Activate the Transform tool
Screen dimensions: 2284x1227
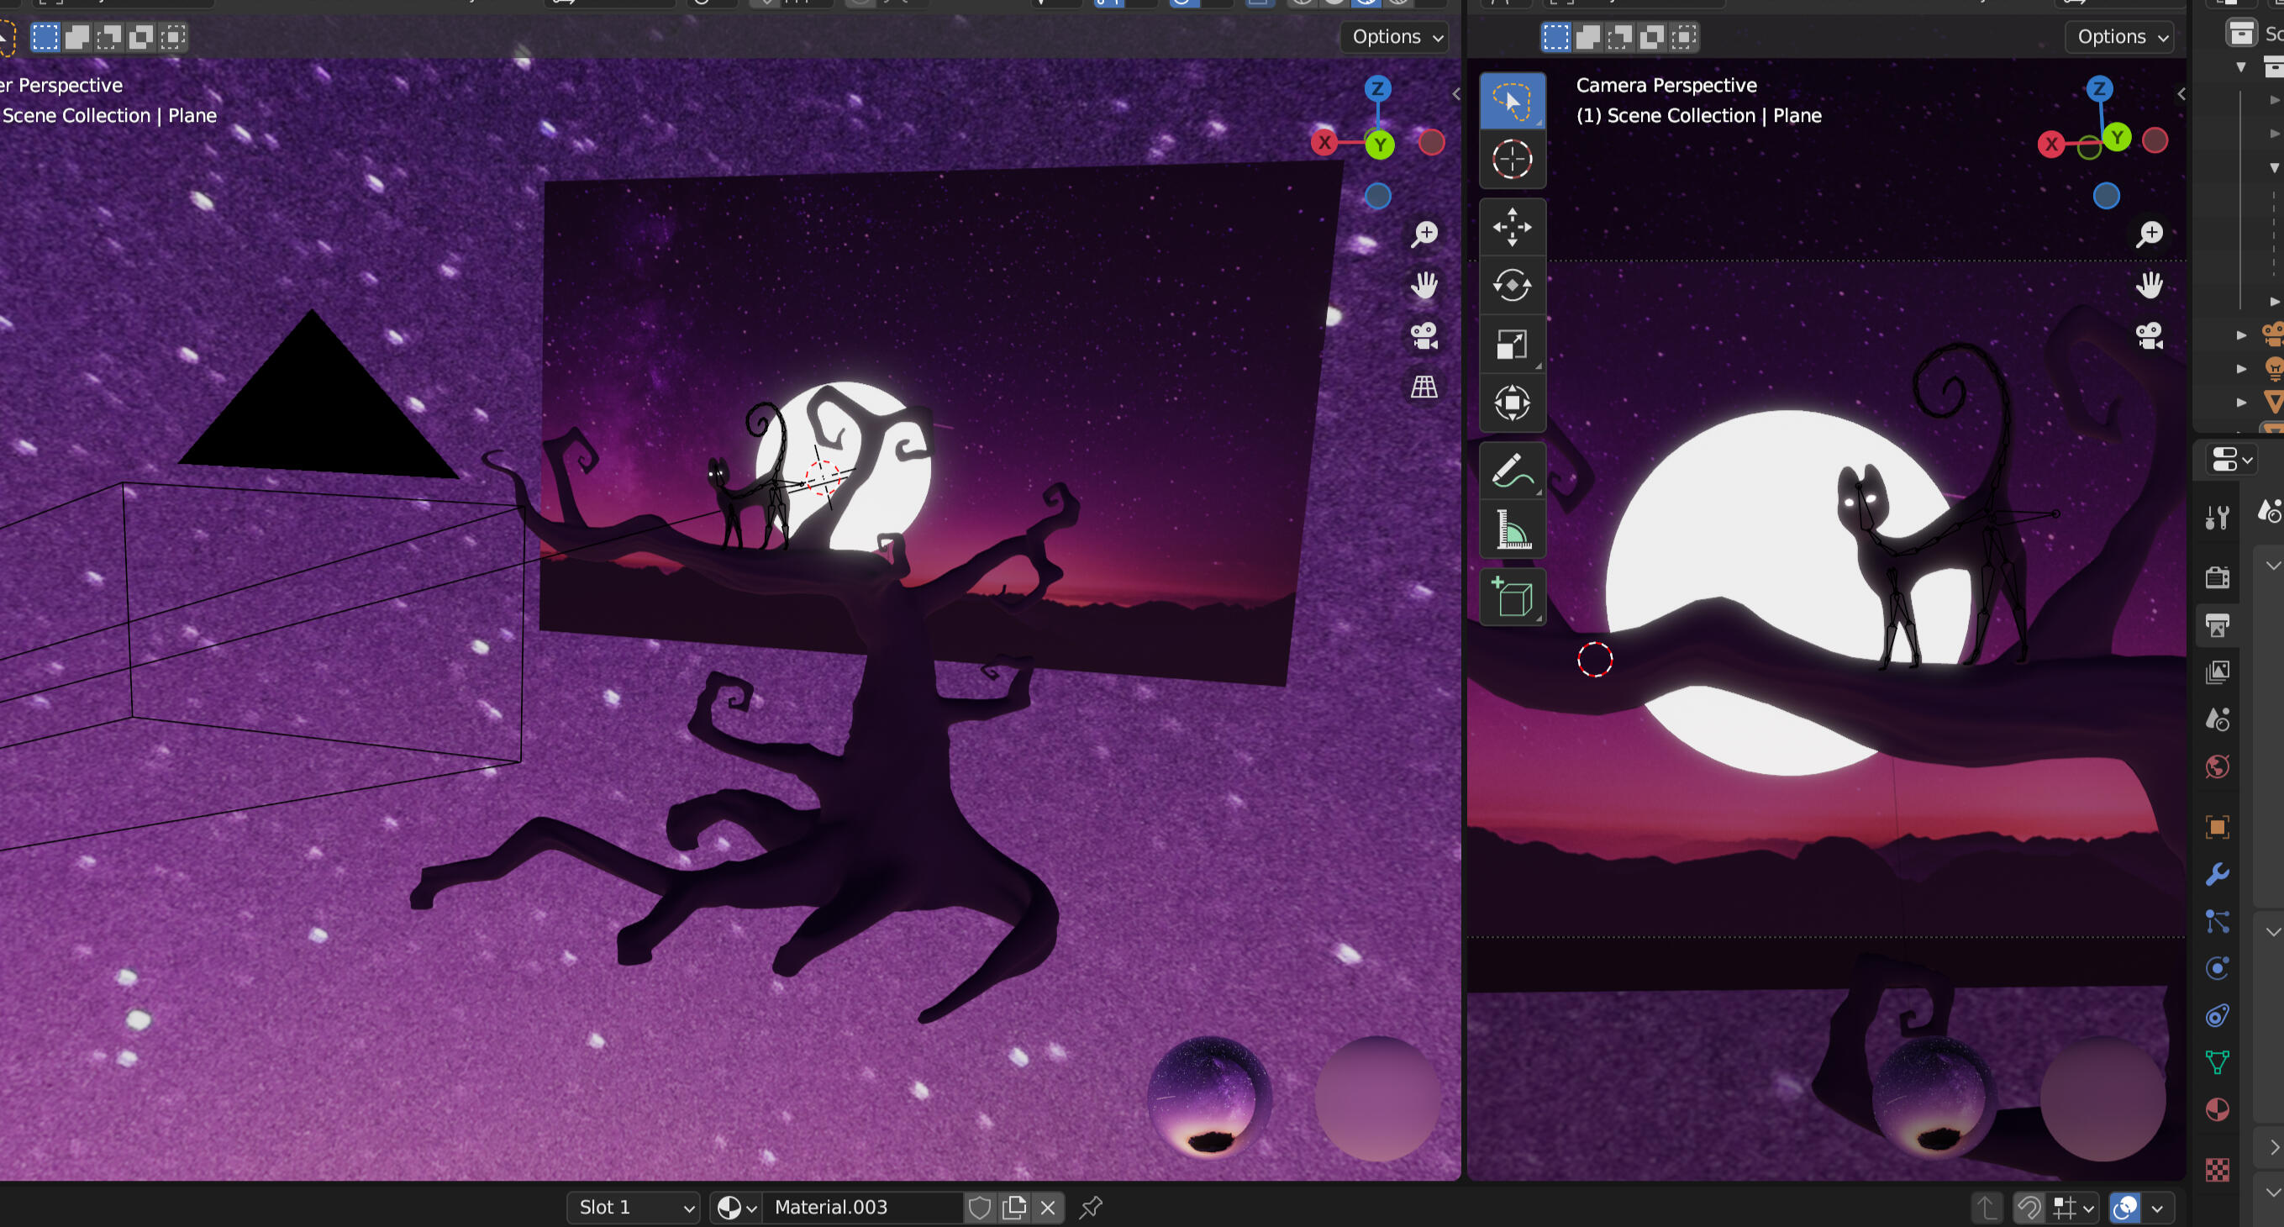pos(1512,403)
